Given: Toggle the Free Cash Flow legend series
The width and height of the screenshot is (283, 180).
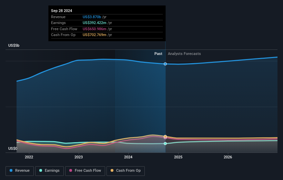Looking at the screenshot, I should coord(85,171).
